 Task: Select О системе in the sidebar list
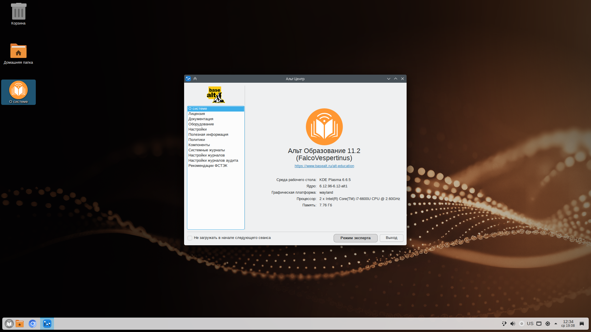pos(216,109)
